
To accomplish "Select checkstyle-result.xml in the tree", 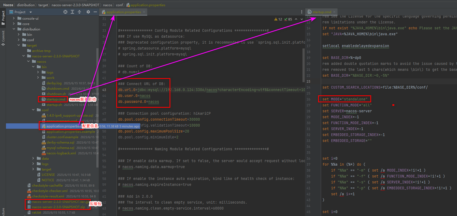I will tap(48, 196).
